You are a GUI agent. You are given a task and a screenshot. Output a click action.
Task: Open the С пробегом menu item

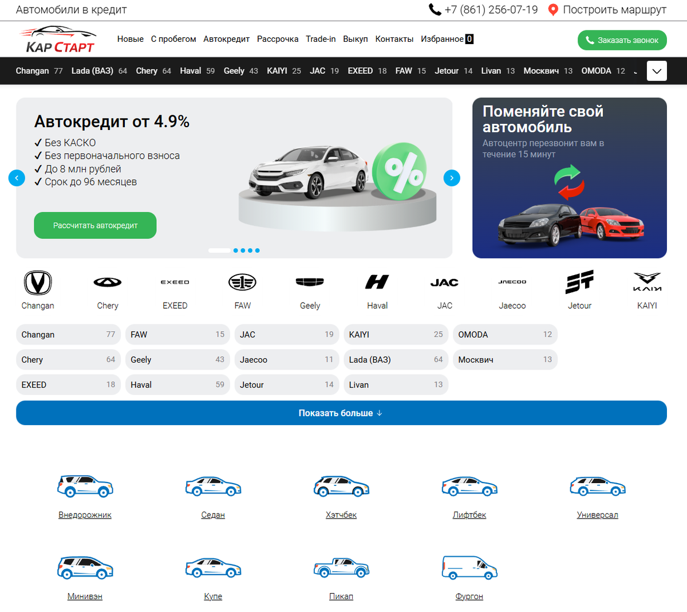173,39
